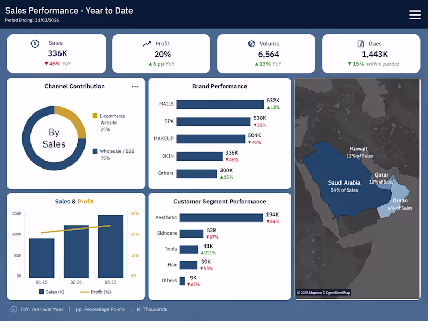This screenshot has width=428, height=321.
Task: Click the Profit trend arrow icon
Action: click(x=147, y=44)
